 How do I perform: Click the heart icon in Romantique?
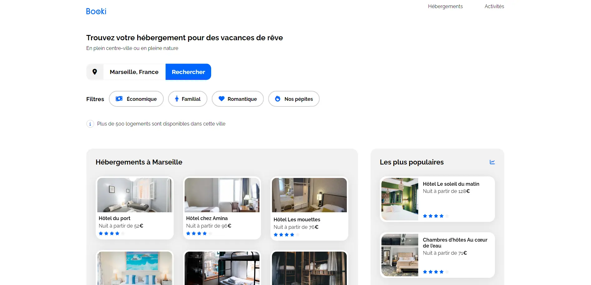click(x=221, y=99)
